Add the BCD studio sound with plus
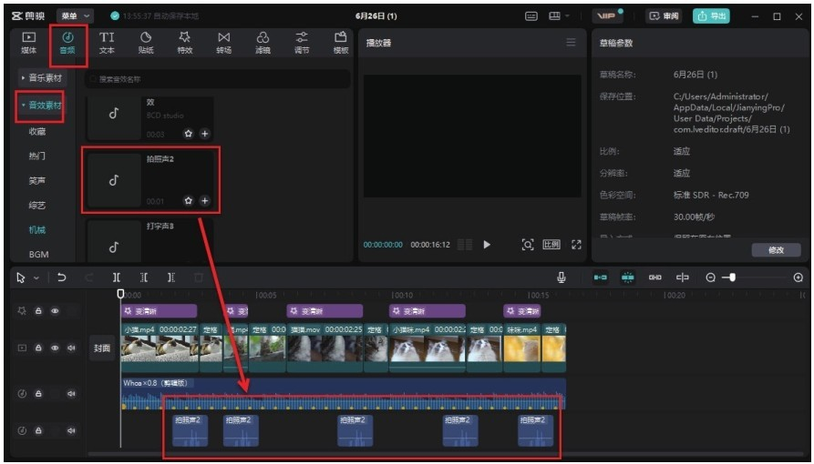Viewport: 814px width, 464px height. point(204,134)
